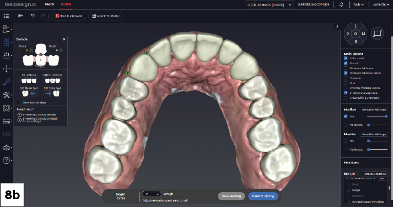Open the CASES tab
The image size is (393, 207).
(50, 4)
